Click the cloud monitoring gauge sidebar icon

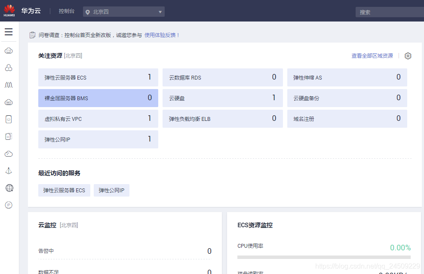[x=9, y=154]
